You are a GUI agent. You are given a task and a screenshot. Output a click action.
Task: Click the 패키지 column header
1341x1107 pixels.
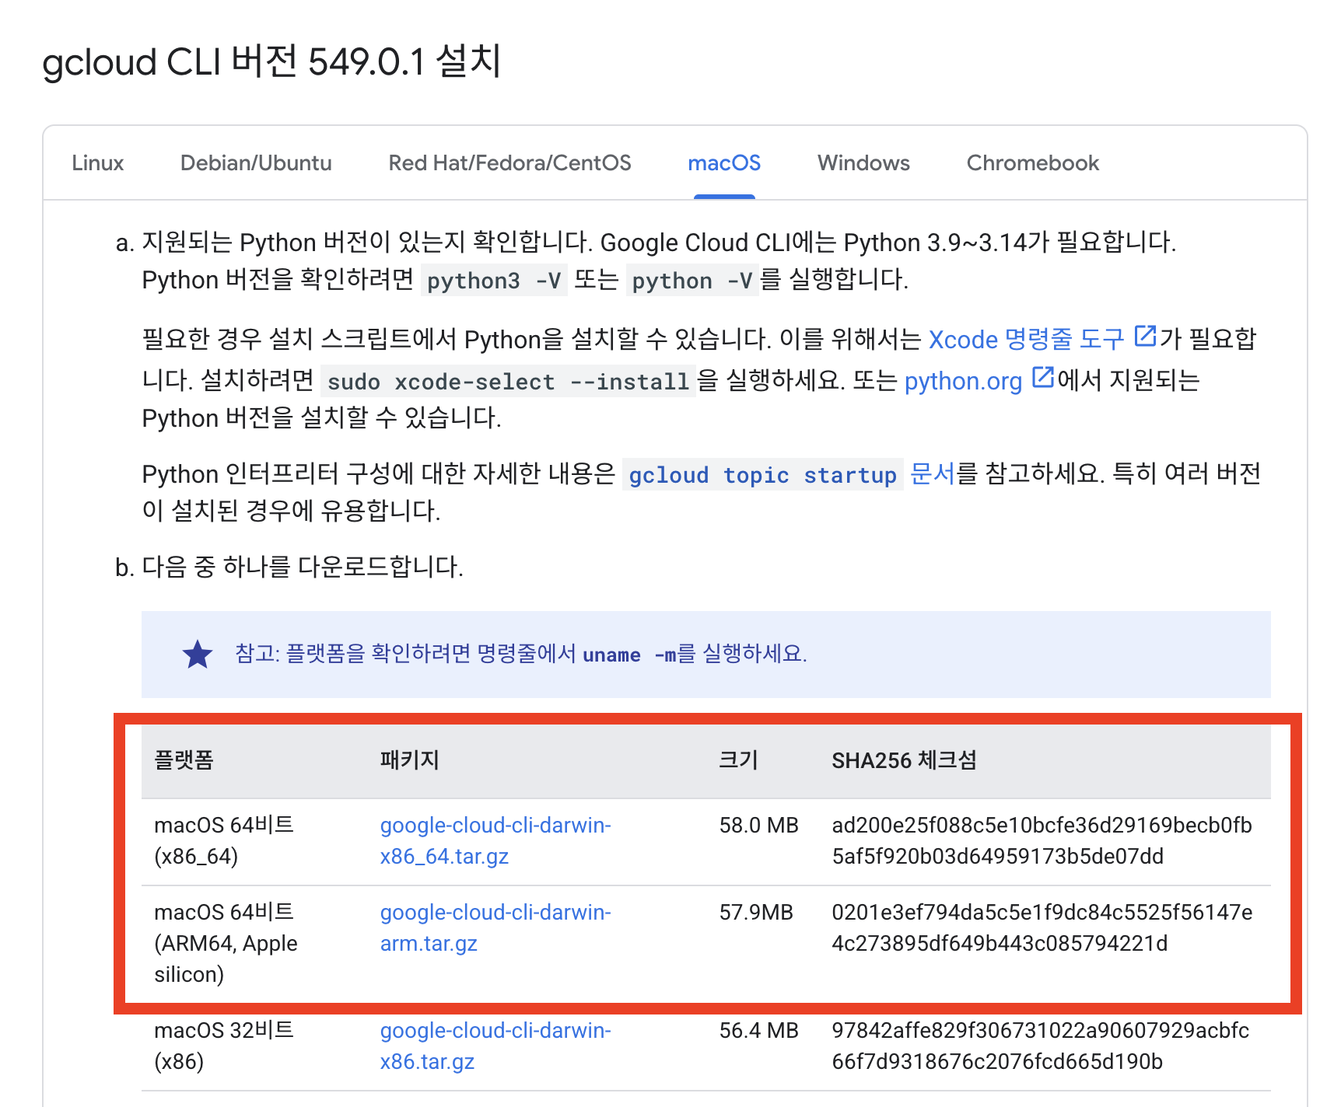(x=410, y=760)
